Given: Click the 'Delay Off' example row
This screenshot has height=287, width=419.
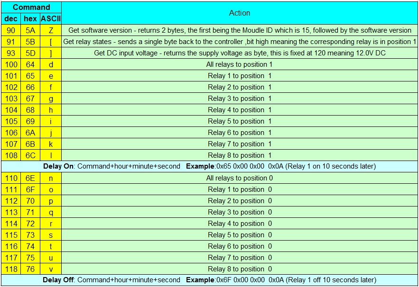Looking at the screenshot, I should pyautogui.click(x=210, y=280).
